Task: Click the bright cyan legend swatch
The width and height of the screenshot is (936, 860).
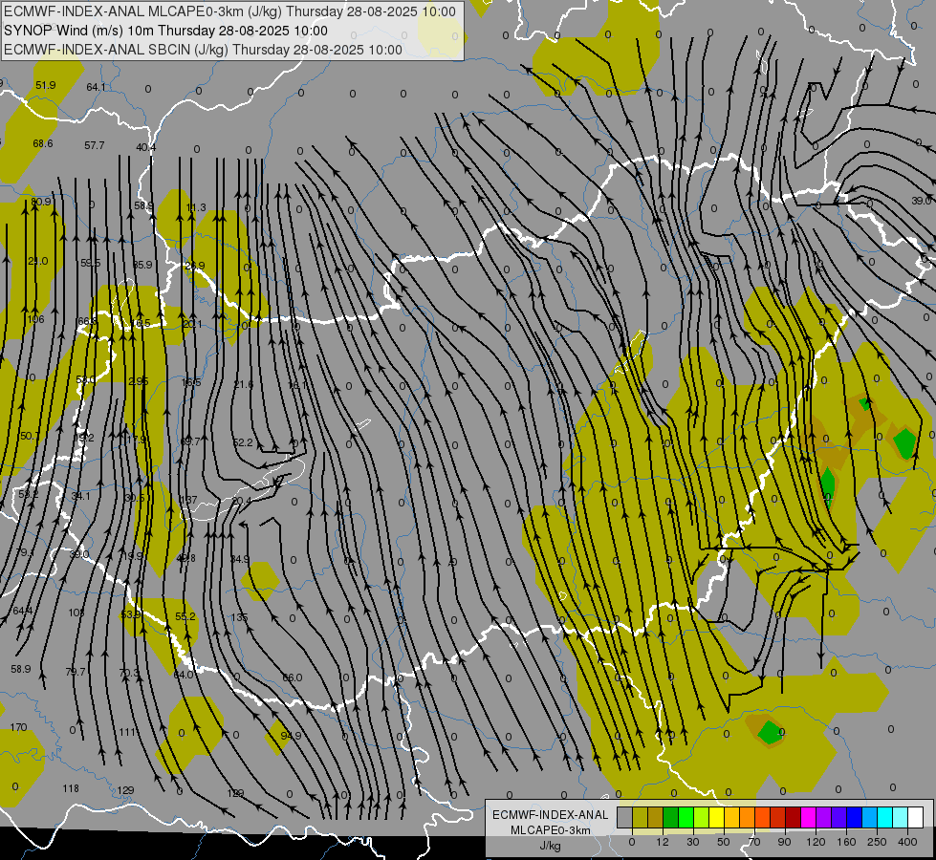Action: pyautogui.click(x=886, y=818)
